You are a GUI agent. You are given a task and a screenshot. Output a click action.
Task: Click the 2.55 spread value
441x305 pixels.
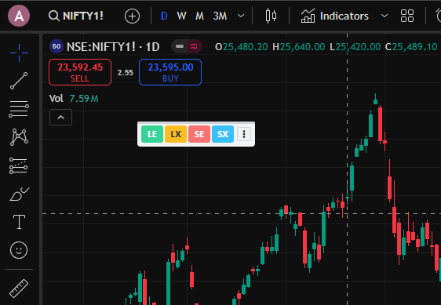[125, 73]
